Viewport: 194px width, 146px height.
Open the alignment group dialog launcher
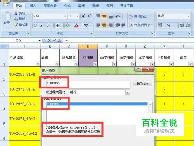point(152,33)
